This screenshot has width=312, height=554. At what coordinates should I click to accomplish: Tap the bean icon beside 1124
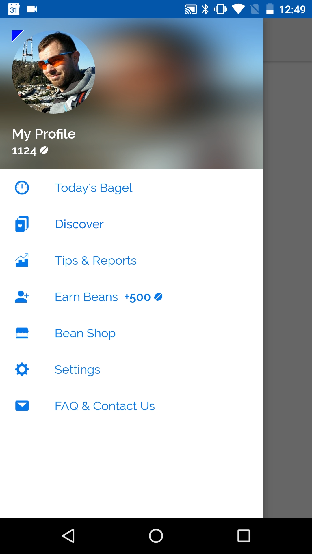pos(44,150)
